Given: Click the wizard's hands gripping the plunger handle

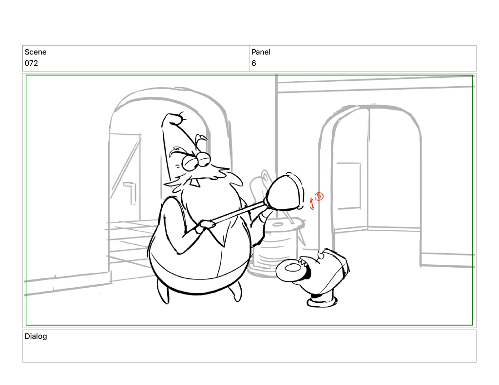Looking at the screenshot, I should (208, 224).
